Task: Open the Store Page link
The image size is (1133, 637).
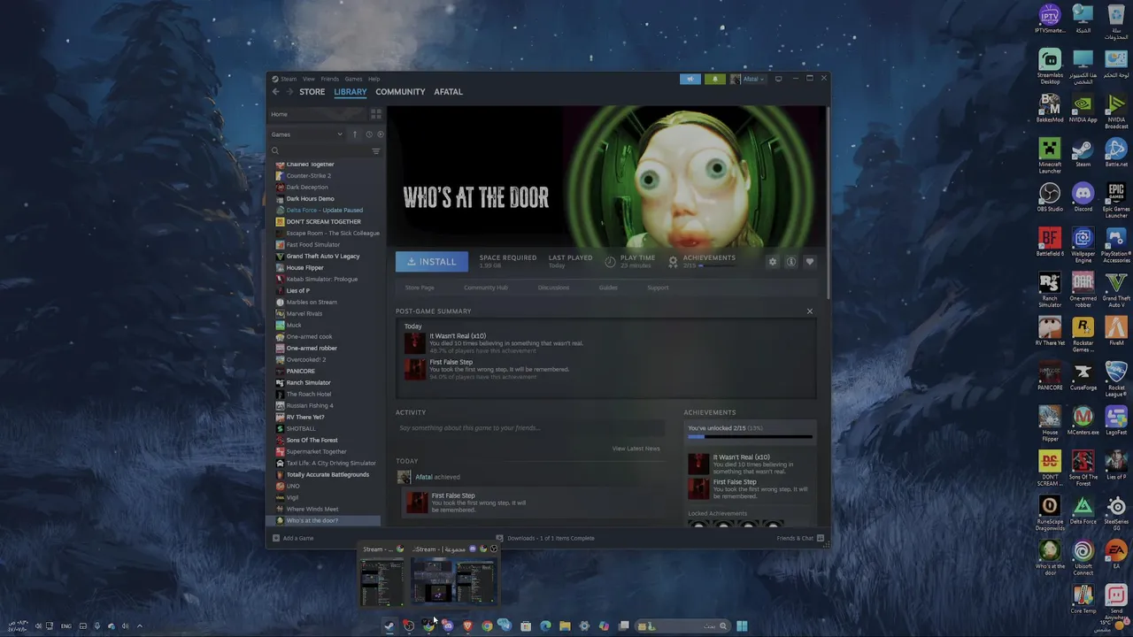Action: coord(420,288)
